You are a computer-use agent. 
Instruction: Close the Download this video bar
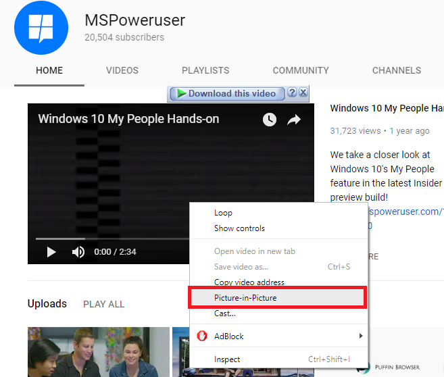pos(303,93)
